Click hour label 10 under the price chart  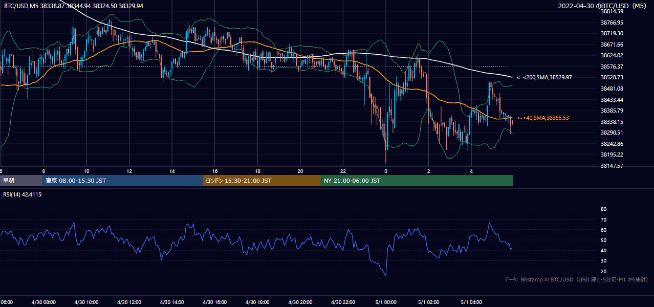86,171
